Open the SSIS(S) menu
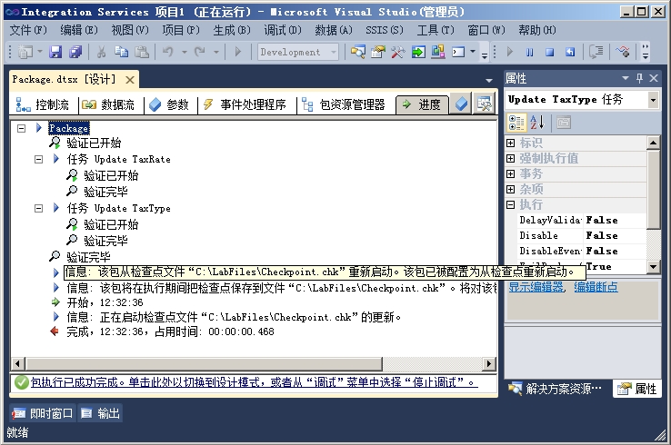 385,30
